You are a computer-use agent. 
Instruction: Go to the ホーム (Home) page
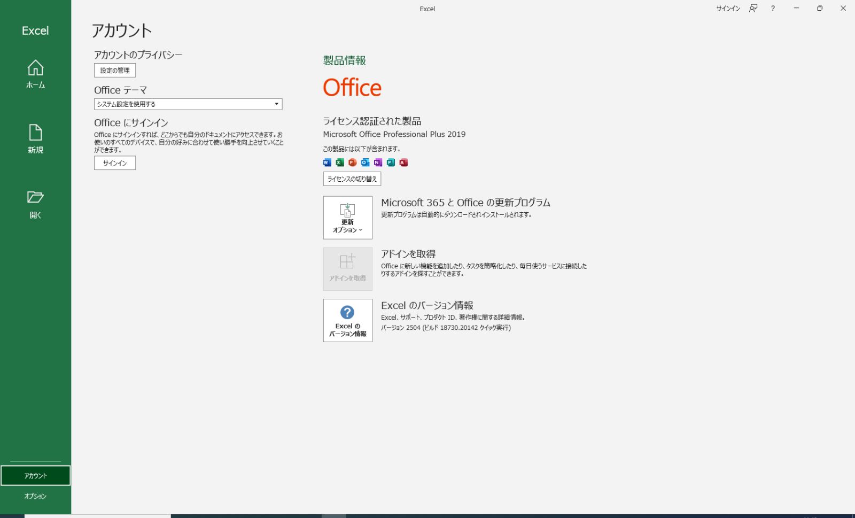[x=35, y=74]
